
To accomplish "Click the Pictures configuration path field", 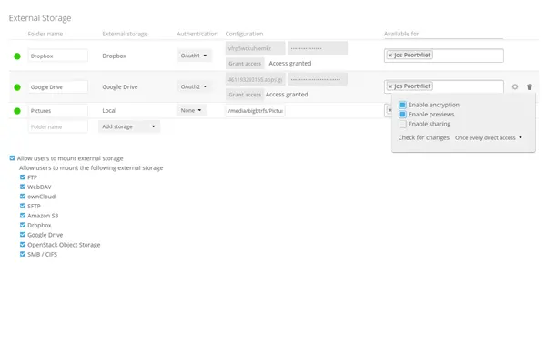I will tap(255, 110).
